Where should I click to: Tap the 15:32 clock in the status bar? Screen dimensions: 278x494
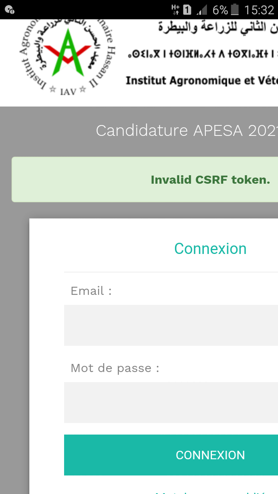coord(259,10)
